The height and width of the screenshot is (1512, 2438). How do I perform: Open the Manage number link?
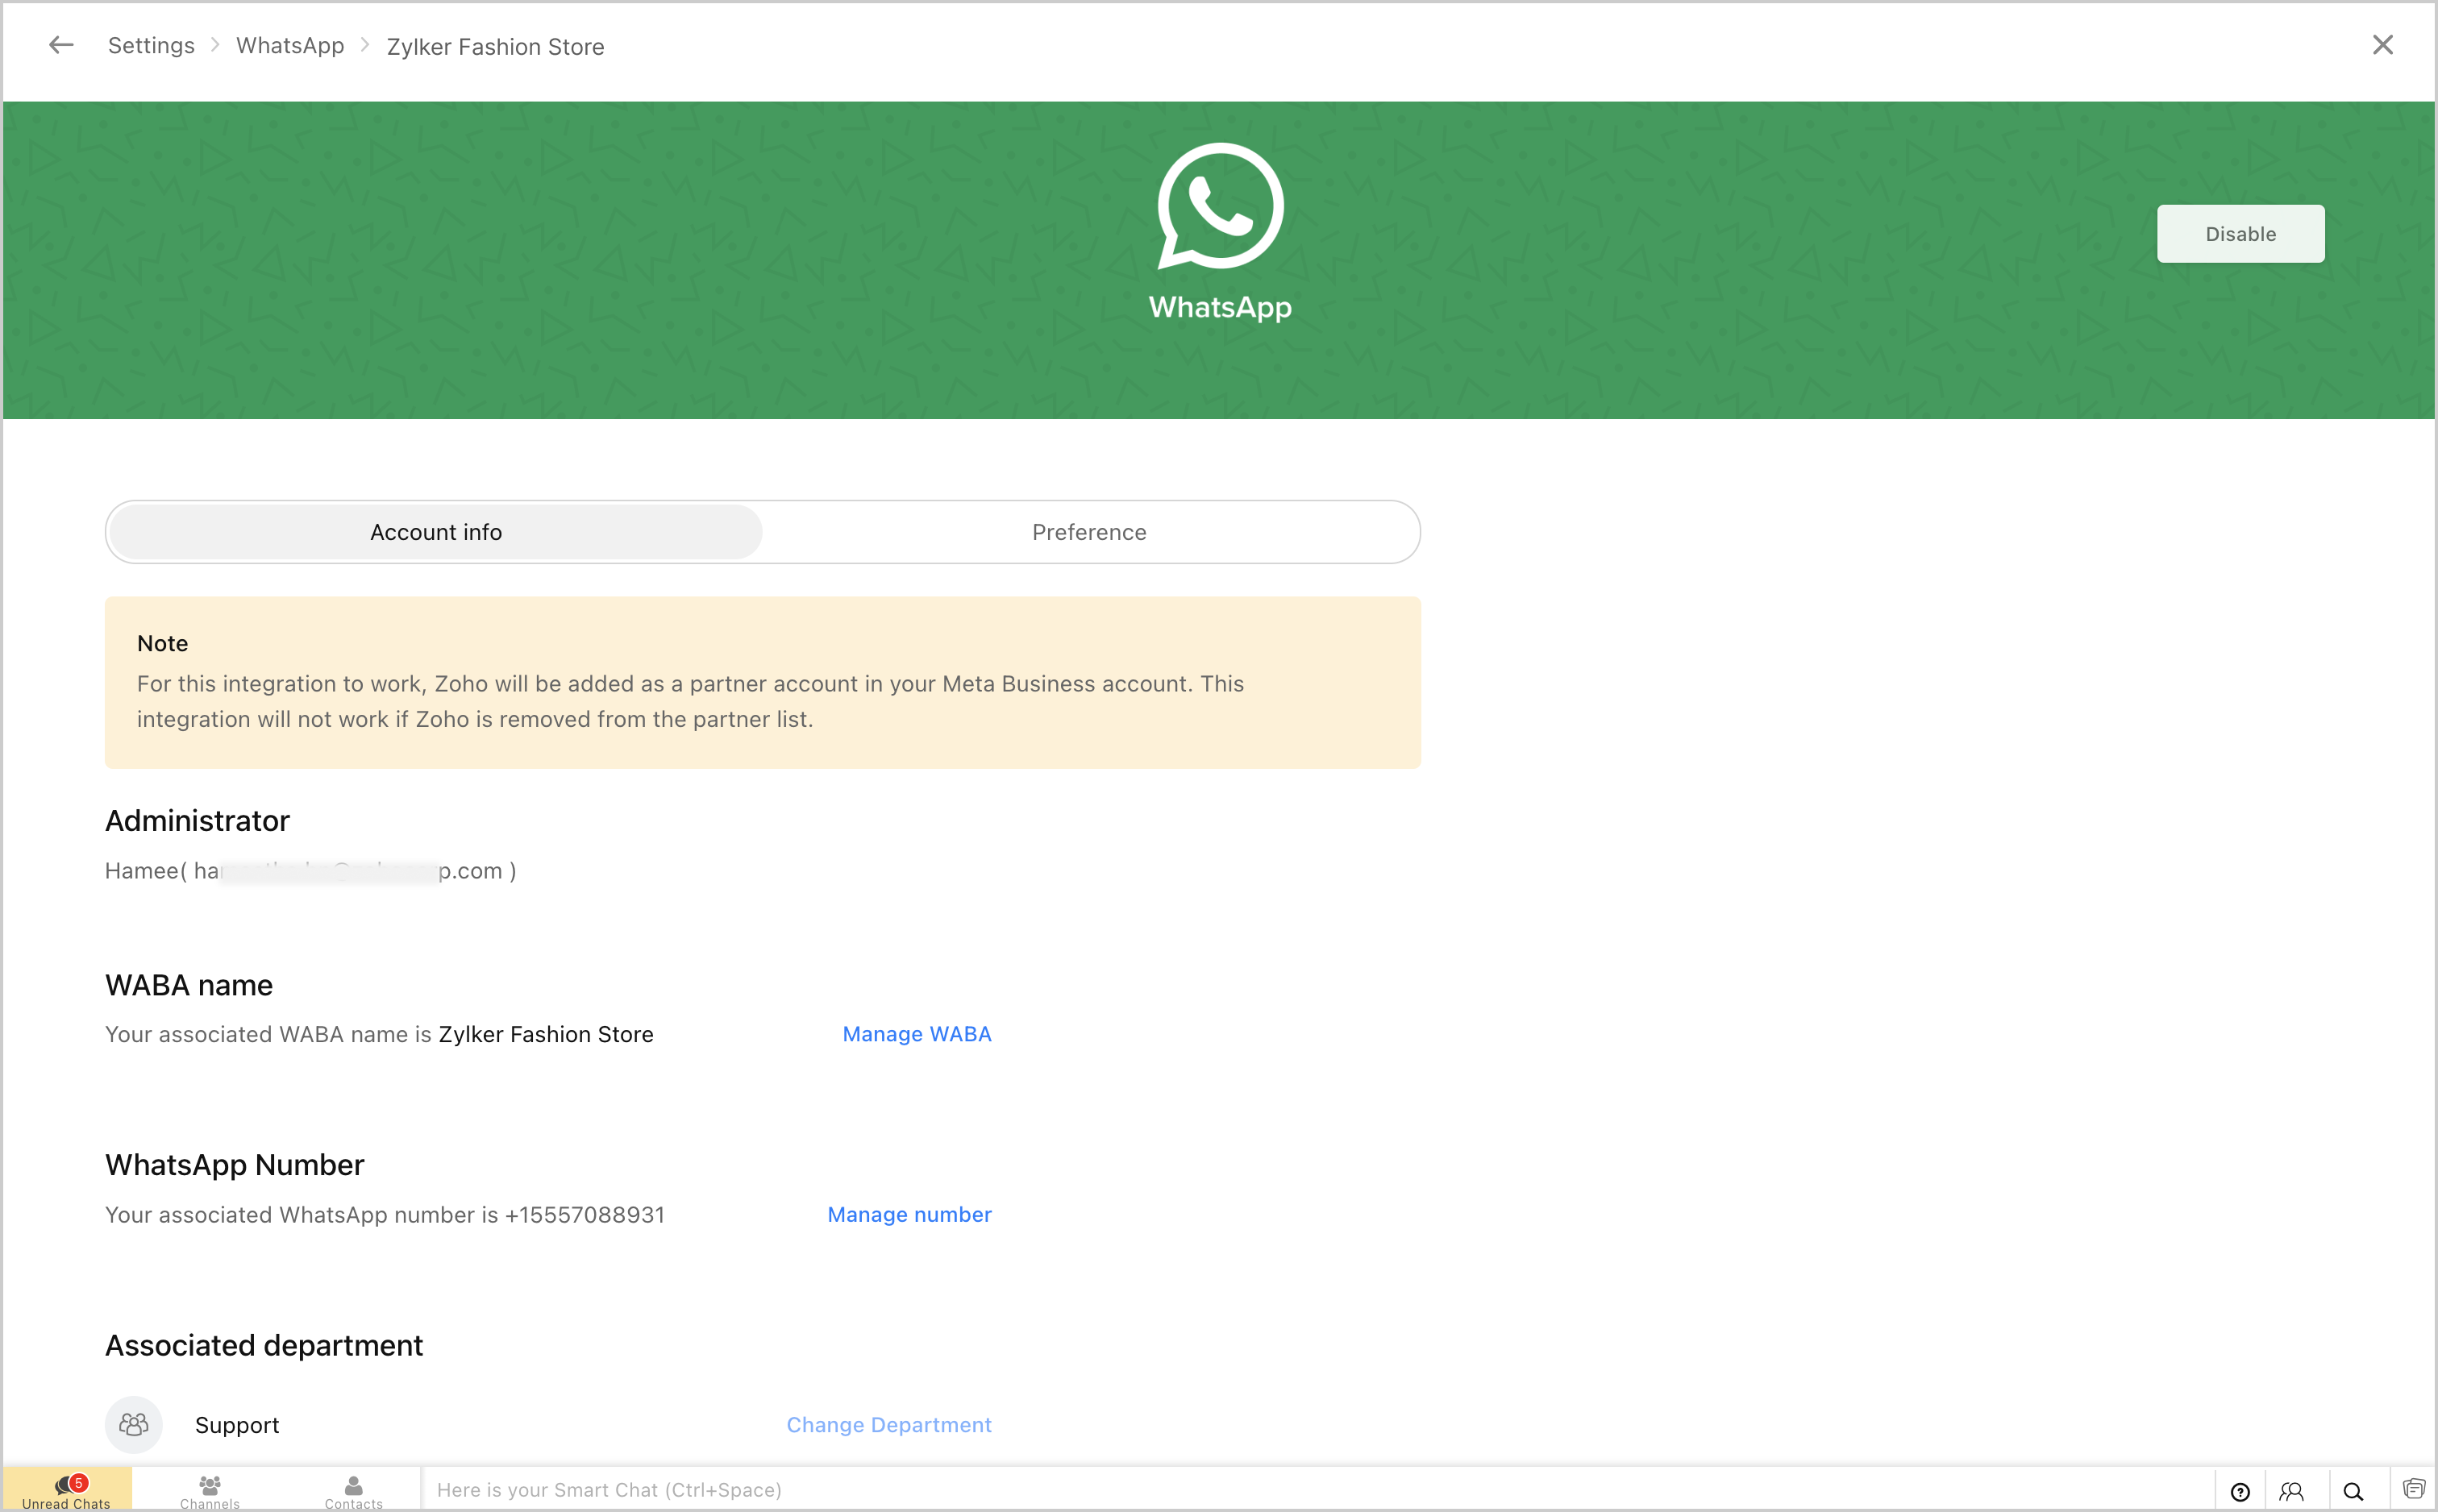(909, 1214)
